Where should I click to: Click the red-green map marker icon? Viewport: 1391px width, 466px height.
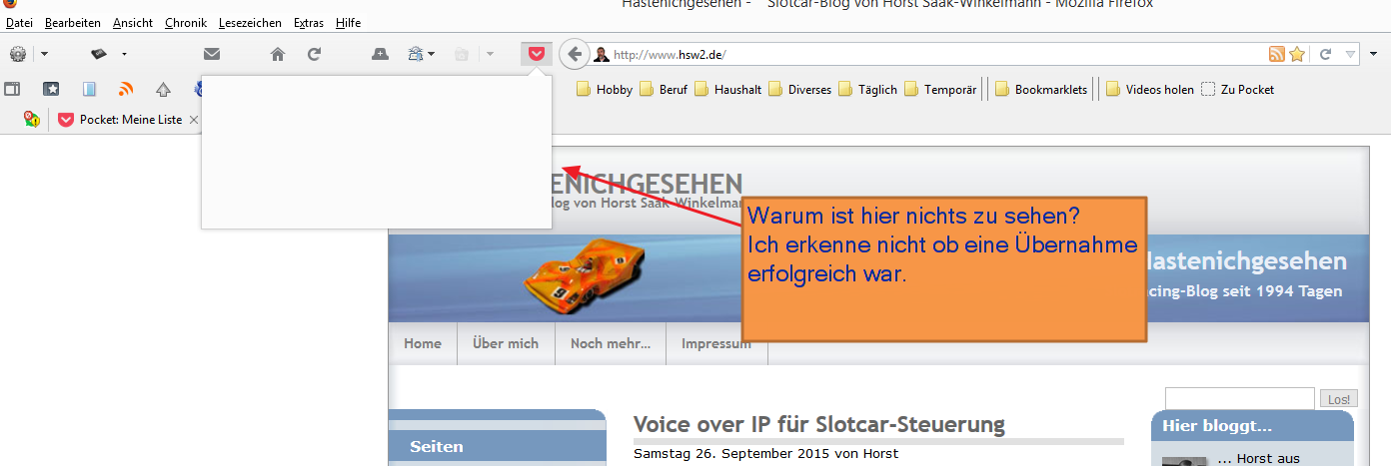pos(31,119)
